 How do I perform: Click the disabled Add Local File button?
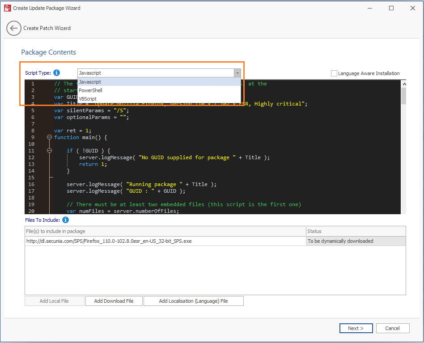[55, 301]
